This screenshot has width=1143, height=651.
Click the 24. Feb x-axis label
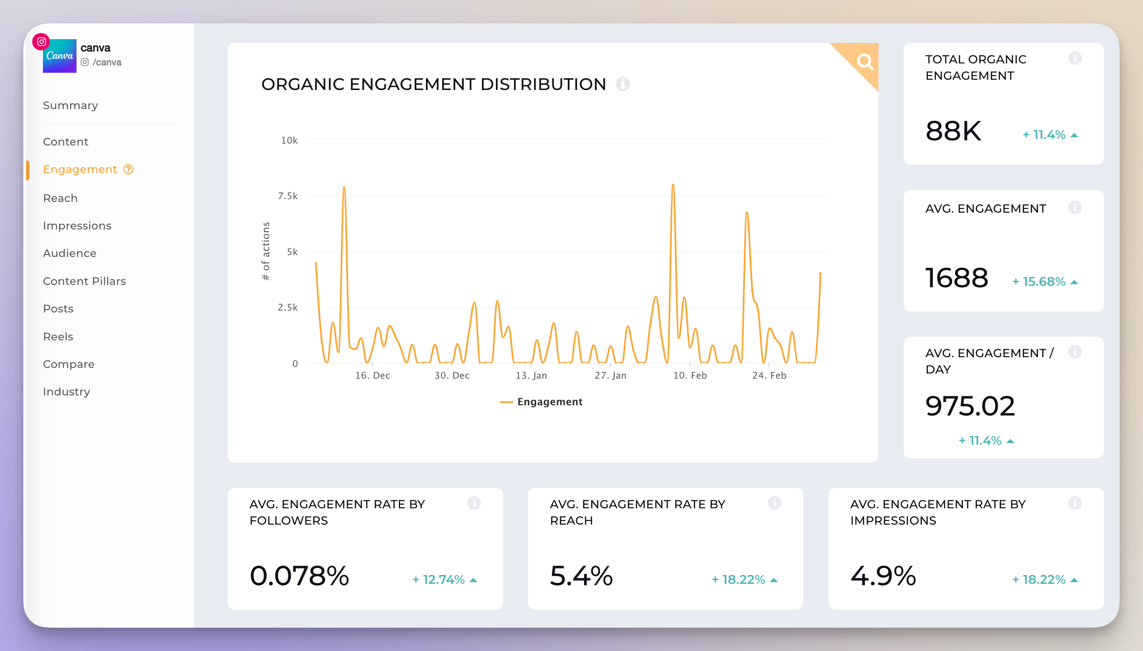pyautogui.click(x=769, y=375)
